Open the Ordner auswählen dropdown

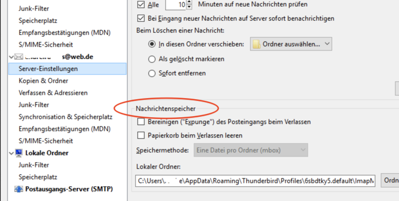(291, 44)
